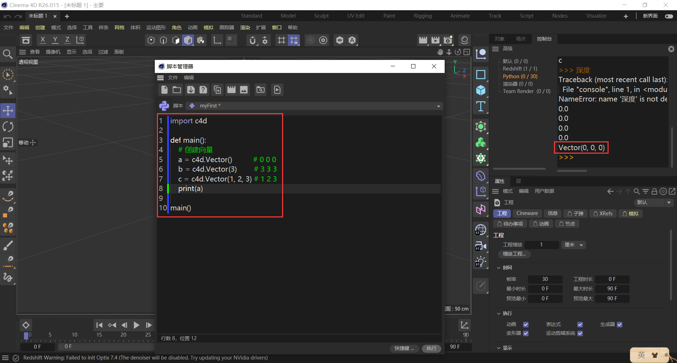
Task: Click the 缩放工程 button
Action: pyautogui.click(x=514, y=254)
